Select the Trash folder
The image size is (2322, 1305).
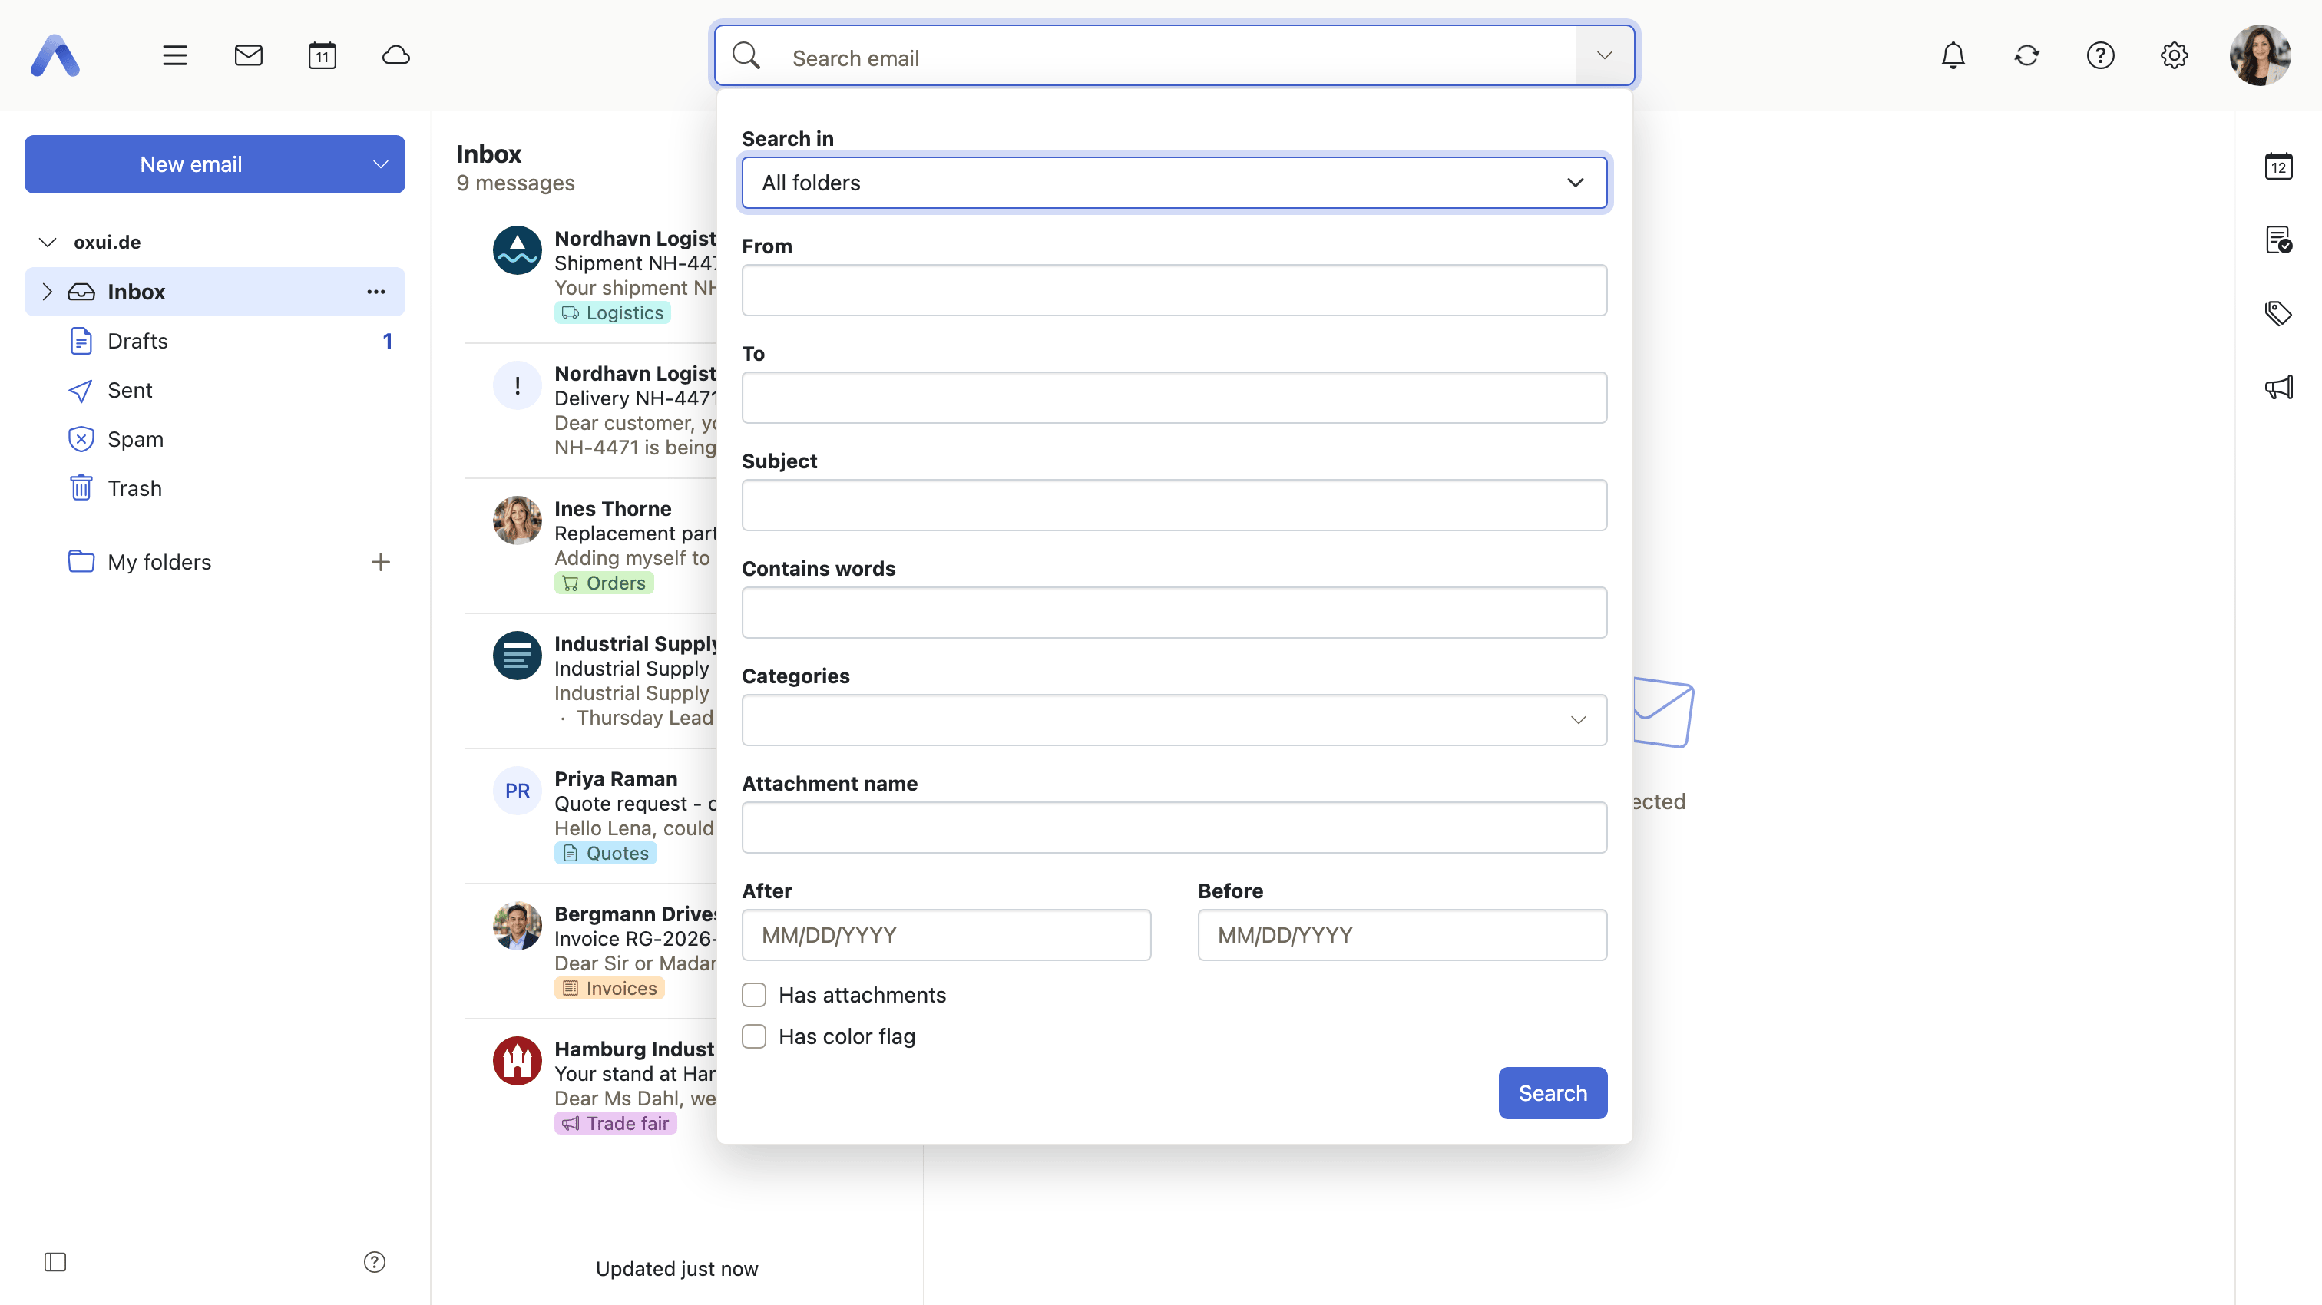point(214,488)
